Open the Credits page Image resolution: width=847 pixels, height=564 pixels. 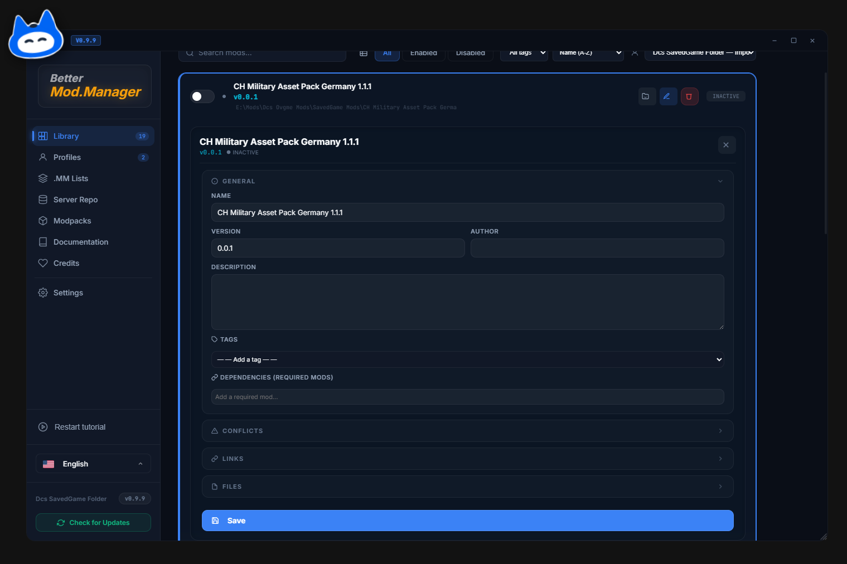point(93,263)
